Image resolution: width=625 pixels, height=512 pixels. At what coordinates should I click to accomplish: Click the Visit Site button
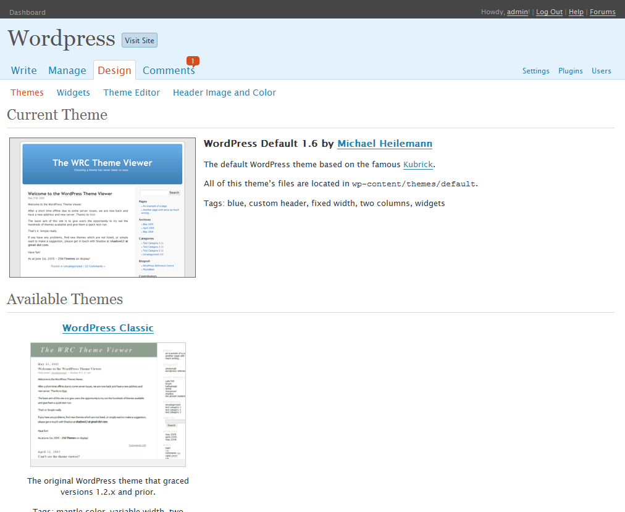click(x=140, y=40)
